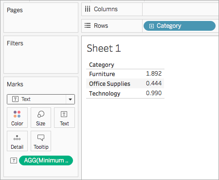
Task: Select the Office Supplies row label
Action: [109, 84]
